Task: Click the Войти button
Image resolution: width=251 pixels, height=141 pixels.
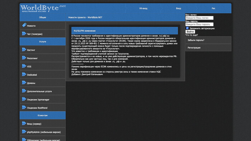Action: [x=190, y=31]
